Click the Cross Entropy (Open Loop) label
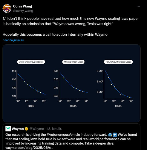Image resolution: width=147 pixels, height=150 pixels. pyautogui.click(x=31, y=62)
